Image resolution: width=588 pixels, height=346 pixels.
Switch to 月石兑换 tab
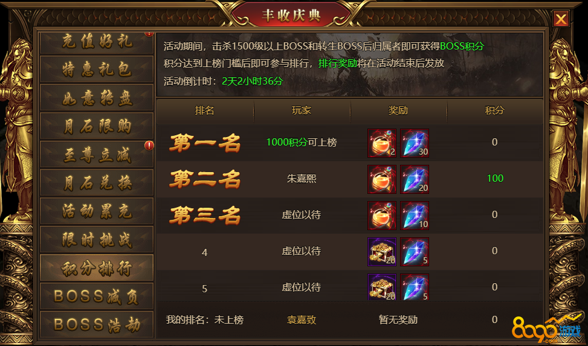[97, 182]
